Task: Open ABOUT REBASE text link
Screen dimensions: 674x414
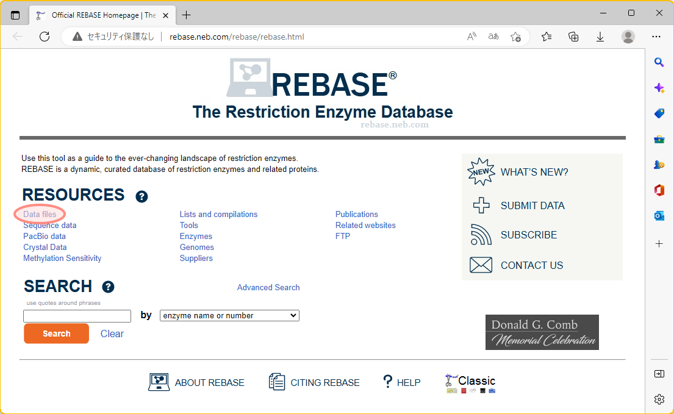Action: click(x=209, y=383)
